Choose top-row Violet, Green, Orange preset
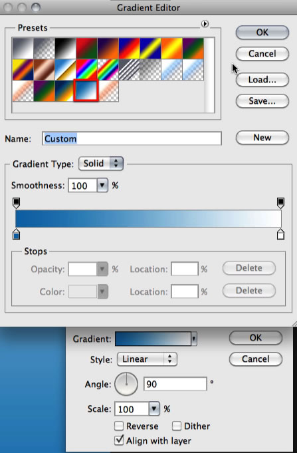This screenshot has height=453, width=297. coord(193,49)
